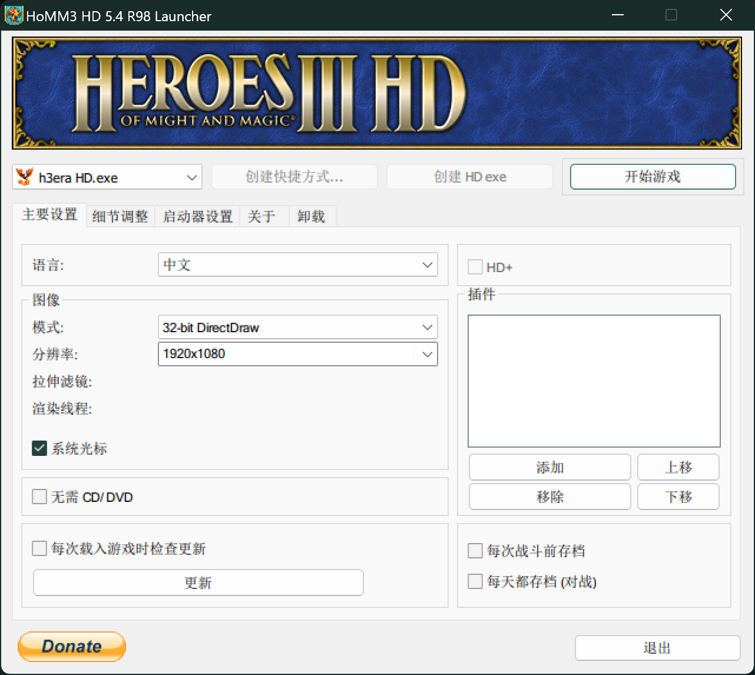Minimize the launcher window
755x675 pixels.
tap(617, 15)
